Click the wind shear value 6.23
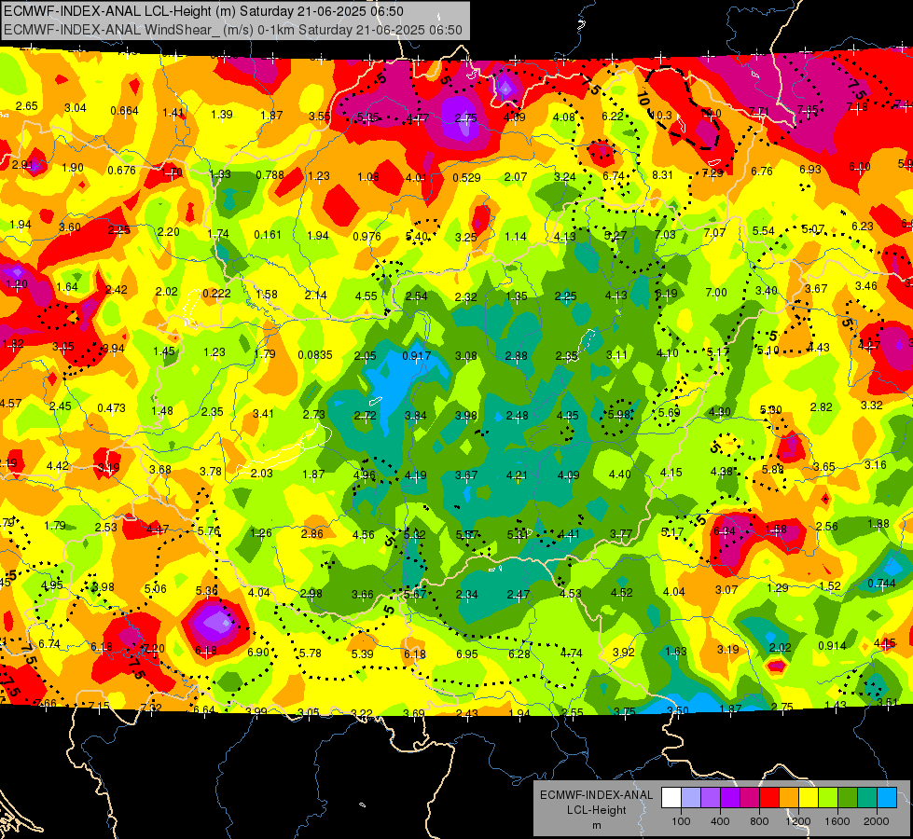913x839 pixels. coord(863,226)
